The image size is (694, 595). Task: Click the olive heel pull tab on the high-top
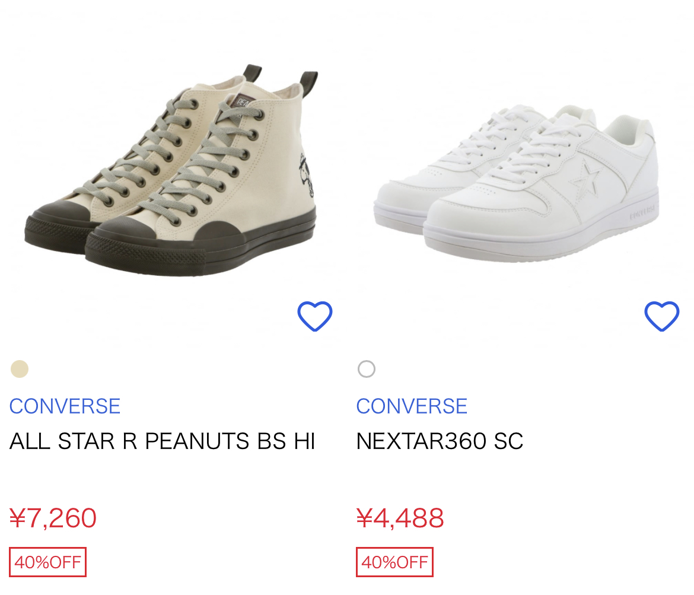click(x=309, y=84)
